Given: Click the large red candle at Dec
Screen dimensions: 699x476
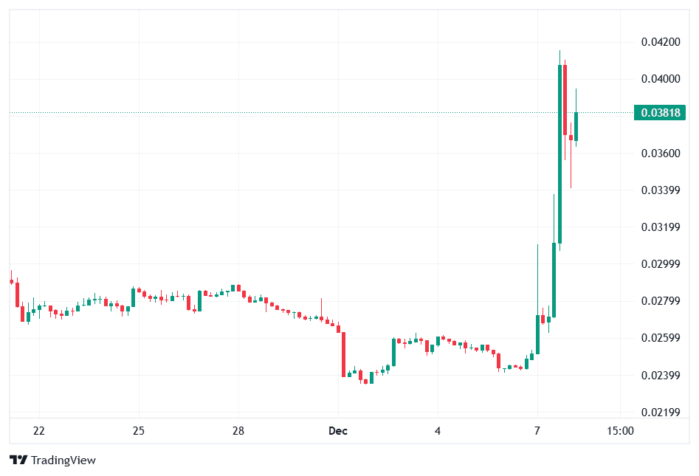Looking at the screenshot, I should pos(344,354).
